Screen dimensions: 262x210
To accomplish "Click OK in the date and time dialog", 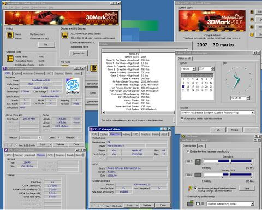I will [218, 130].
